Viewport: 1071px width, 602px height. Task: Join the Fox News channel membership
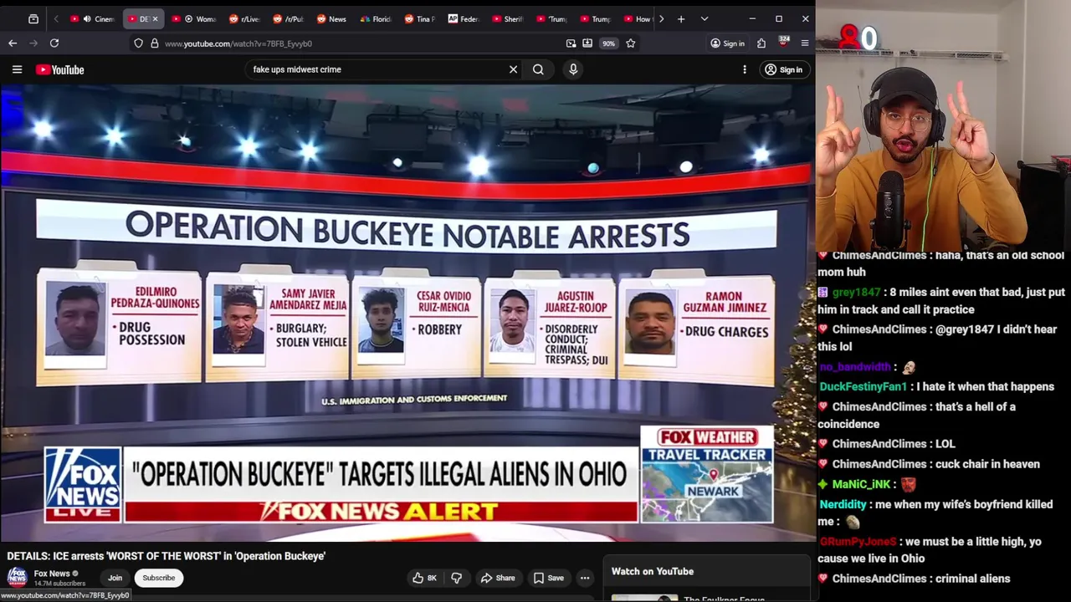[115, 578]
